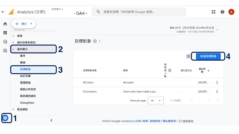Click 提供意見 feedback link

pyautogui.click(x=188, y=121)
